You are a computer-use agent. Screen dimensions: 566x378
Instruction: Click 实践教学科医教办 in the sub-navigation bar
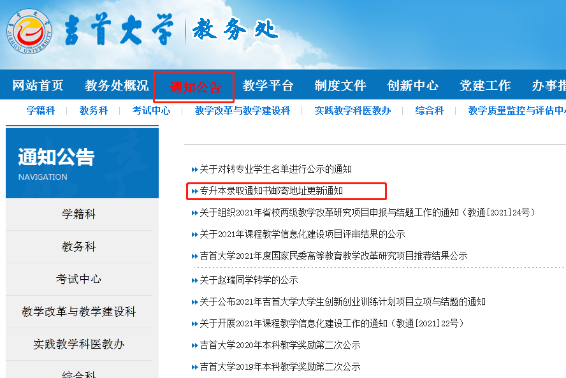352,110
